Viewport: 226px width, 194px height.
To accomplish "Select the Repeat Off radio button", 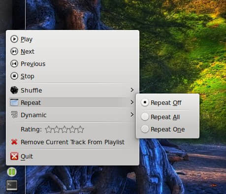I will pyautogui.click(x=145, y=102).
